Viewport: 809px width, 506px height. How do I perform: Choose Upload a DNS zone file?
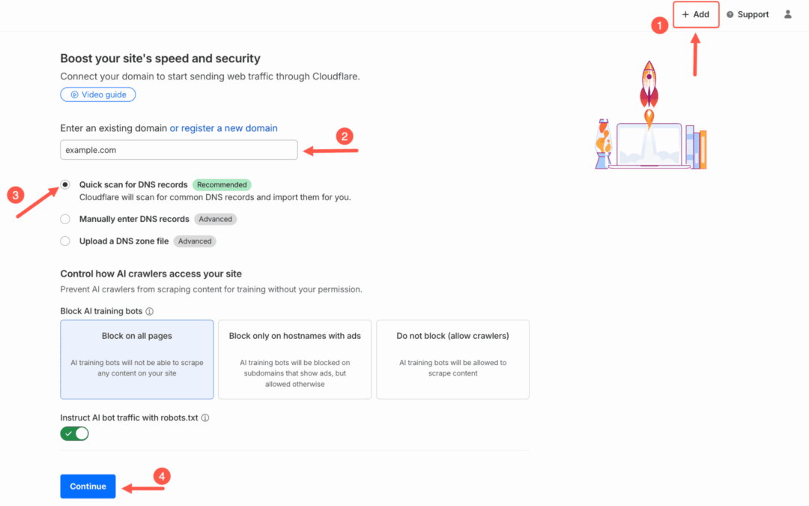65,241
